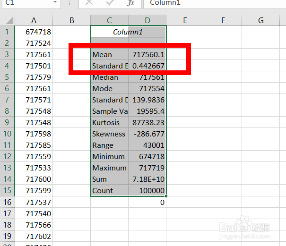Viewport: 286px width, 246px height.
Task: Click cell A1 containing 674718
Action: click(34, 32)
